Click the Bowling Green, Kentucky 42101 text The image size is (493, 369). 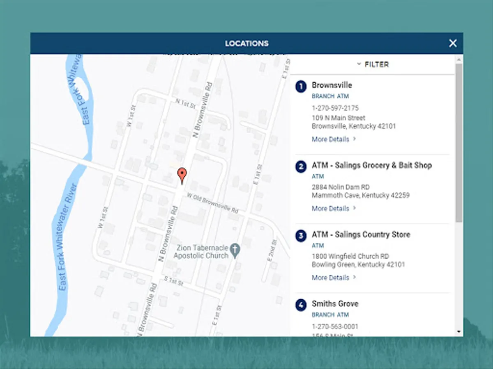coord(358,265)
